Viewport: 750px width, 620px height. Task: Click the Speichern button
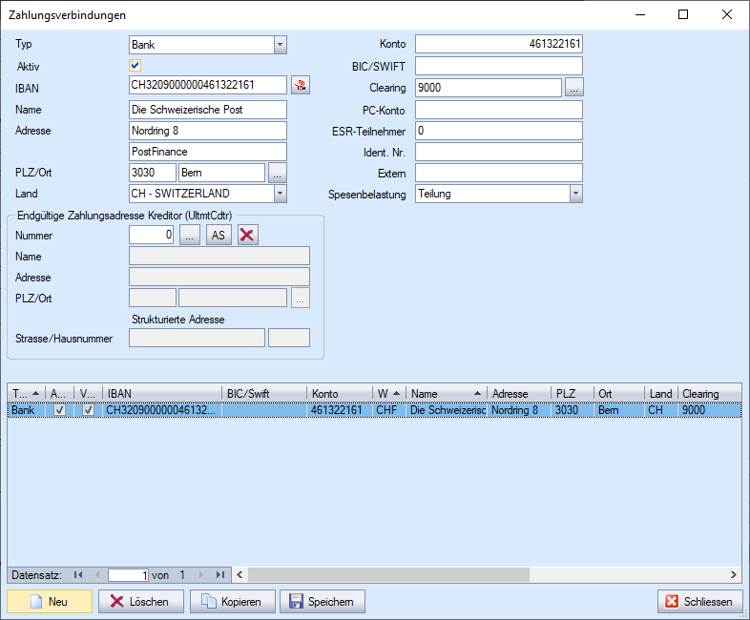(x=322, y=602)
